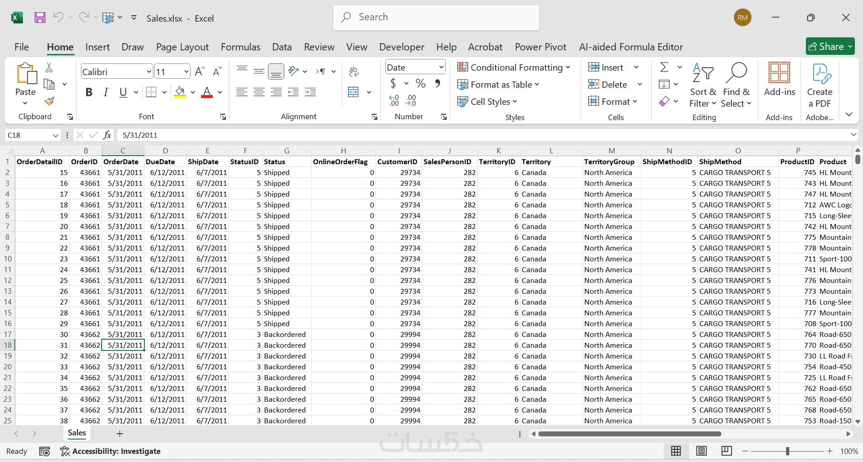Open Conditional Formatting menu

click(514, 67)
